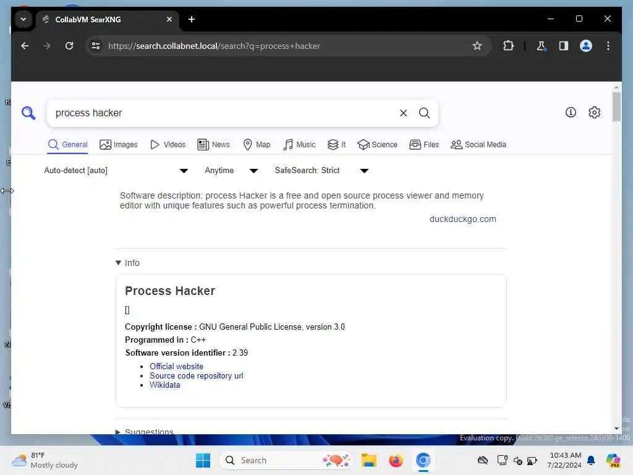
Task: Open the SafeSearch: Strict dropdown
Action: pyautogui.click(x=321, y=171)
